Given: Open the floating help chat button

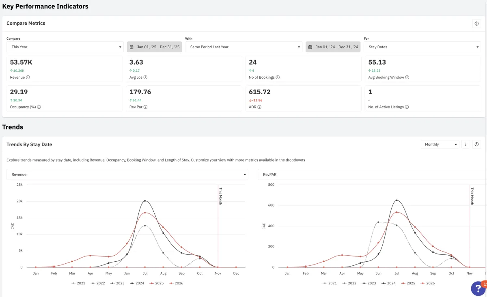Looking at the screenshot, I should (478, 288).
